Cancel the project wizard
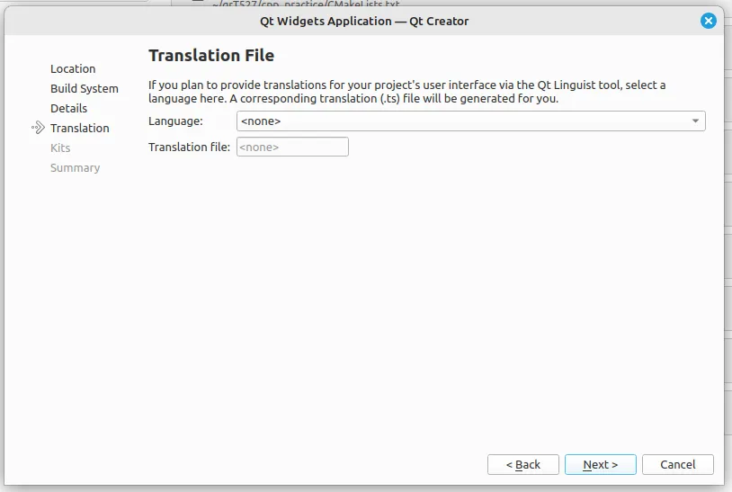 677,464
